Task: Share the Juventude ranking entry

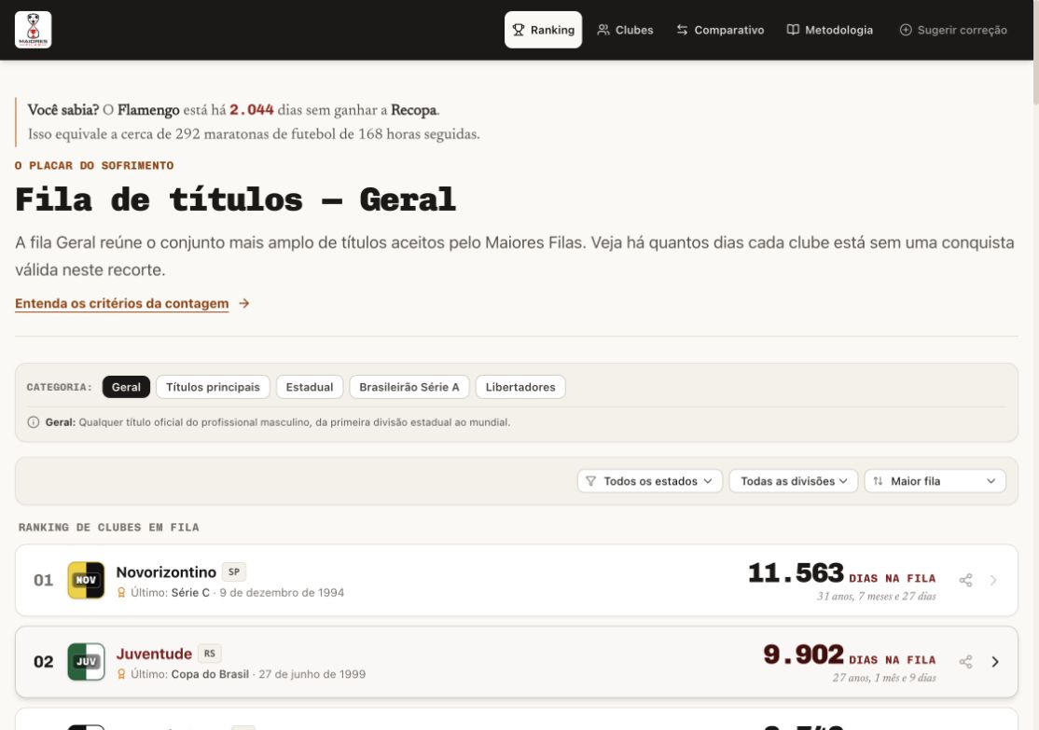Action: click(966, 662)
